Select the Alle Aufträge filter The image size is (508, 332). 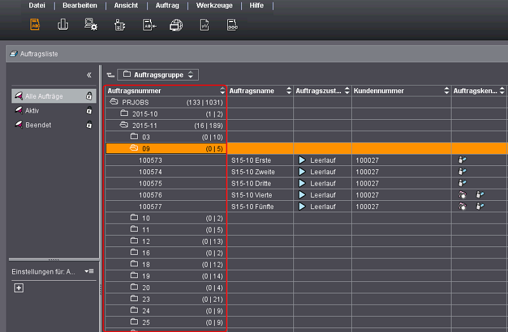(54, 96)
